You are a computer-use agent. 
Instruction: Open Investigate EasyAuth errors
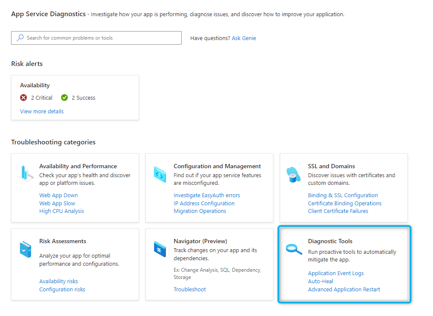pyautogui.click(x=206, y=195)
